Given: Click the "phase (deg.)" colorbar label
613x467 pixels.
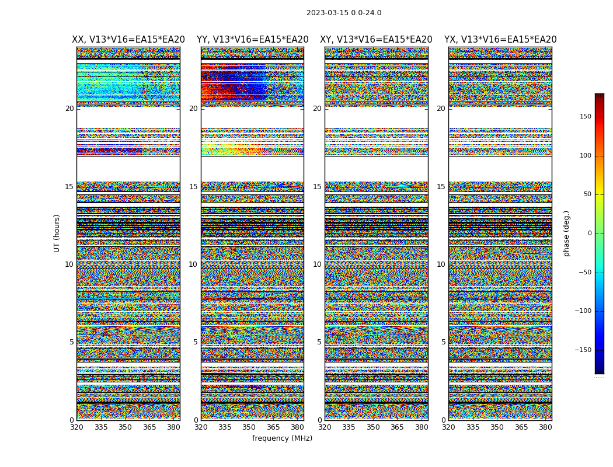Looking at the screenshot, I should click(566, 233).
